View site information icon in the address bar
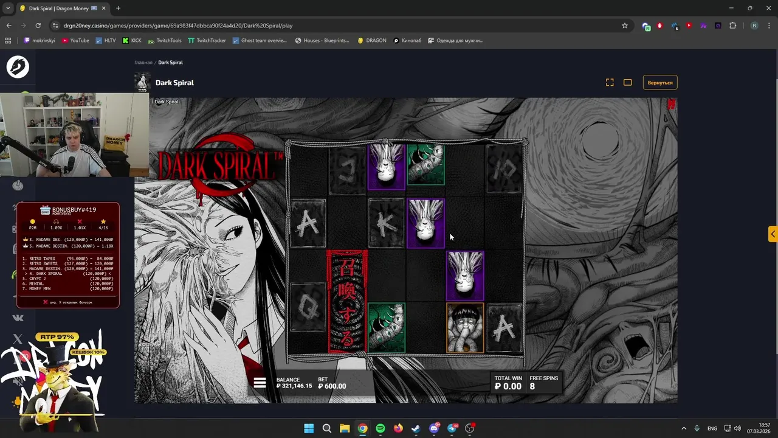The width and height of the screenshot is (778, 438). coord(55,26)
